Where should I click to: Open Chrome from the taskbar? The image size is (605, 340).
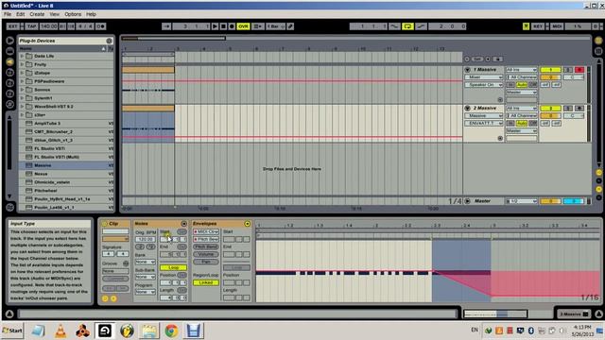click(171, 331)
